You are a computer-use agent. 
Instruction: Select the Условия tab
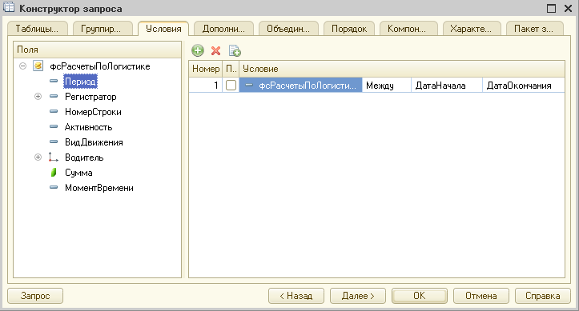[x=163, y=29]
